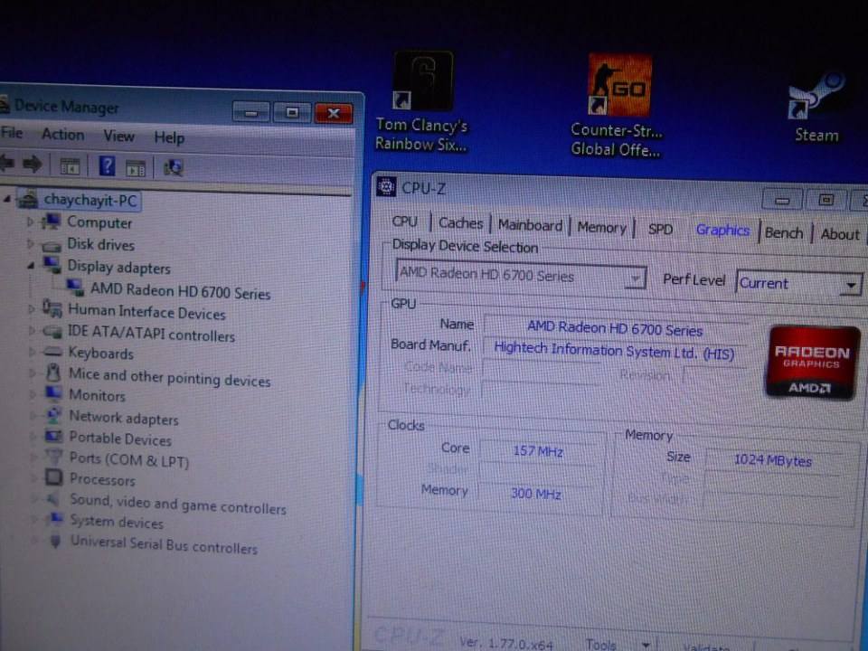The width and height of the screenshot is (868, 651).
Task: Click the Board Manuf. field value
Action: (613, 351)
